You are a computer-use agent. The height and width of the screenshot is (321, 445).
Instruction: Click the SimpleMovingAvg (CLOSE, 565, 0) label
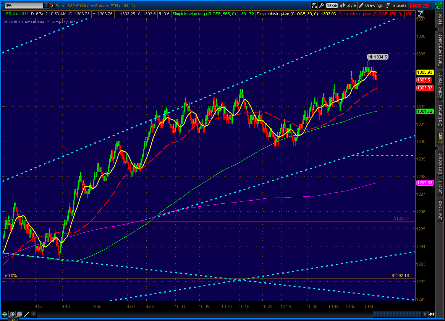click(204, 14)
